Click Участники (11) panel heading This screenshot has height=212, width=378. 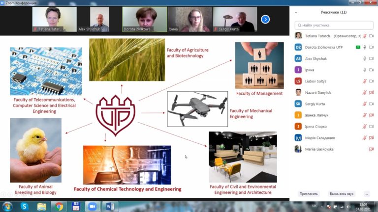pyautogui.click(x=333, y=12)
